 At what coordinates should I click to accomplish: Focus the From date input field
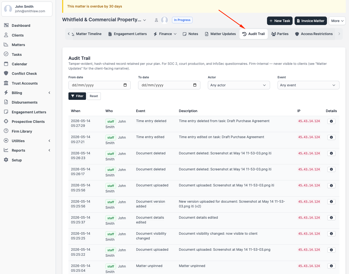[x=100, y=85]
